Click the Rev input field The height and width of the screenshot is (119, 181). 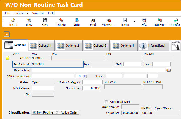point(102,64)
